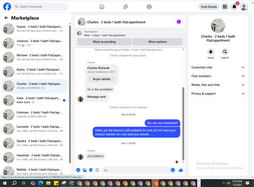
Task: Focus the Search Facebook field
Action: click(41, 7)
